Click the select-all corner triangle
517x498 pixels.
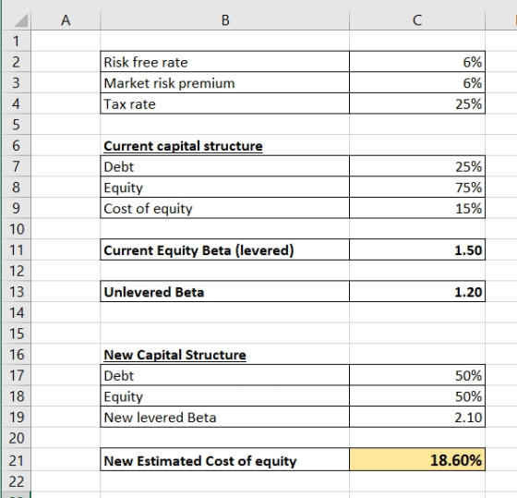(x=21, y=21)
